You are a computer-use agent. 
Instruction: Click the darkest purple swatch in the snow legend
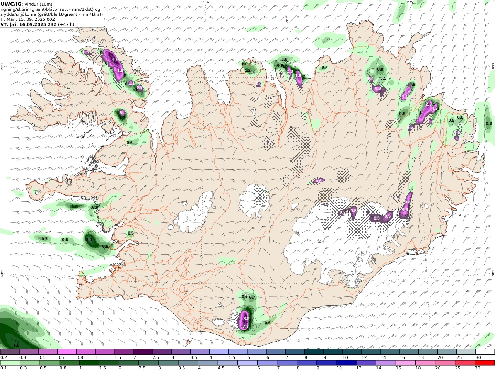143,352
